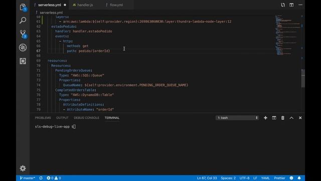Screen dimensions: 321x181
Task: Click the lambda layer arn line 61
Action: point(145,22)
